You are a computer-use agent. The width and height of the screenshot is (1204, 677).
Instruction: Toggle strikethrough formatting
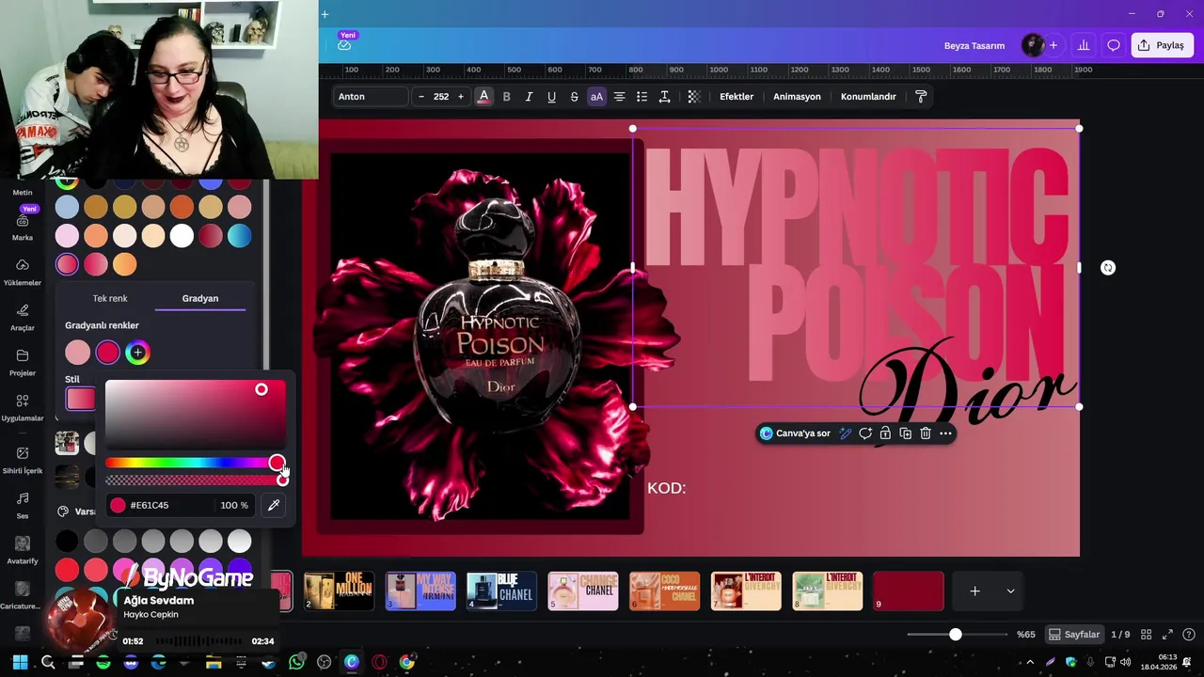[574, 97]
